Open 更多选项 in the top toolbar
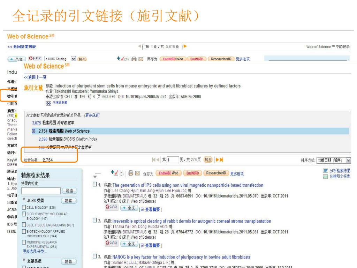Image resolution: width=357 pixels, height=268 pixels. (243, 59)
